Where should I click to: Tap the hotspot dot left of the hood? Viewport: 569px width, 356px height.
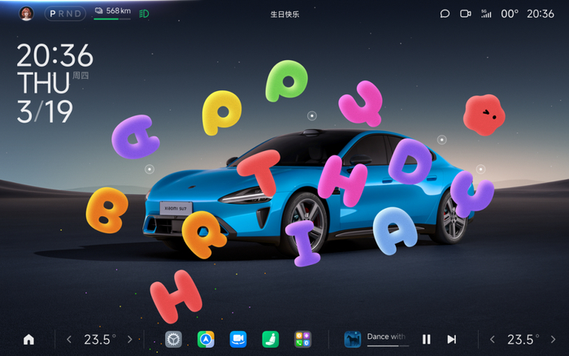click(x=149, y=169)
